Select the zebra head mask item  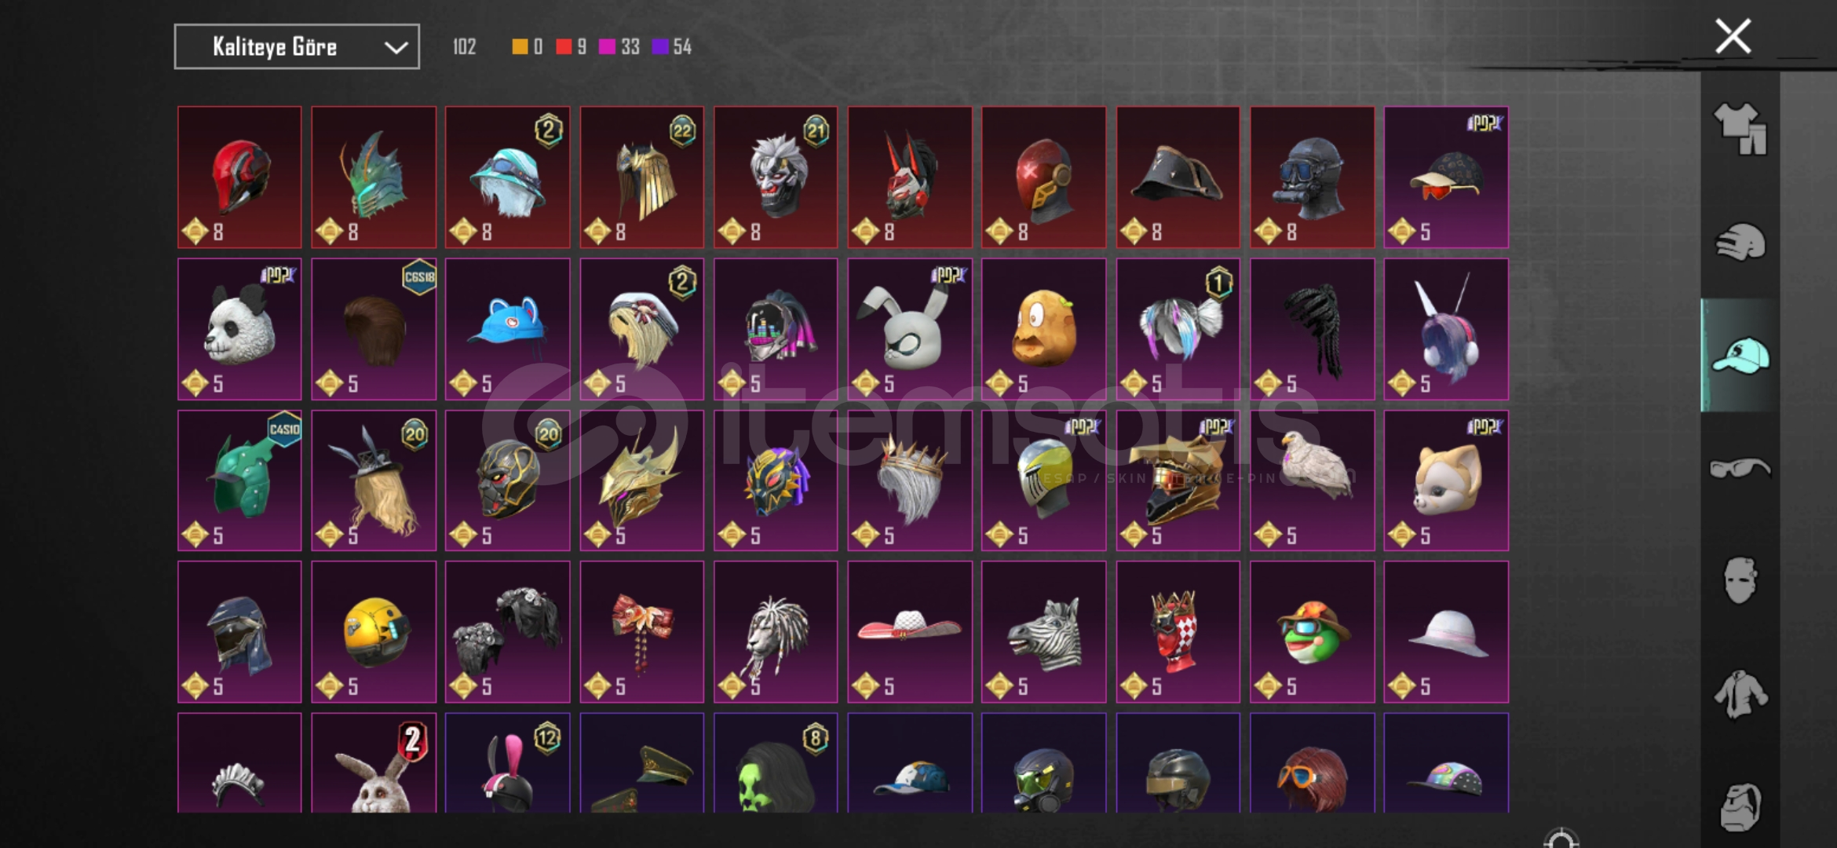pyautogui.click(x=1043, y=631)
